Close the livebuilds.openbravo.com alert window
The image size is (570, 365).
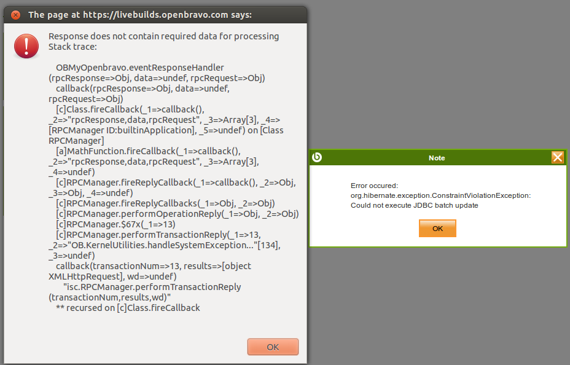point(15,15)
